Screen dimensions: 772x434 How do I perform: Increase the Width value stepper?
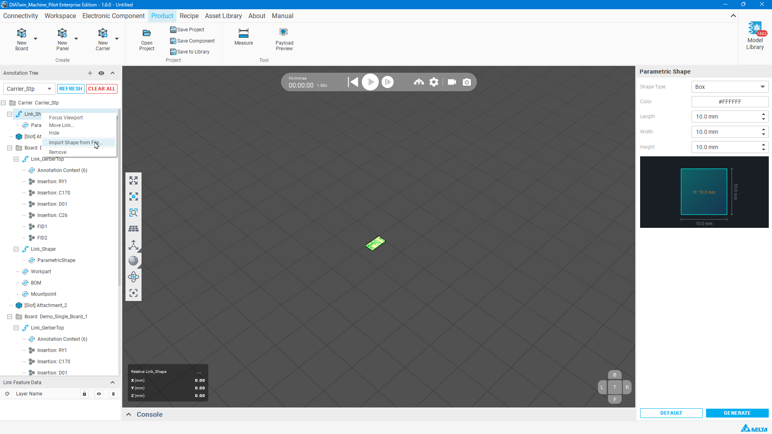tap(764, 129)
